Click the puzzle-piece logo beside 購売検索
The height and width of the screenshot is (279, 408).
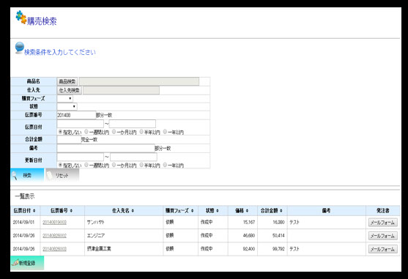[x=21, y=17]
